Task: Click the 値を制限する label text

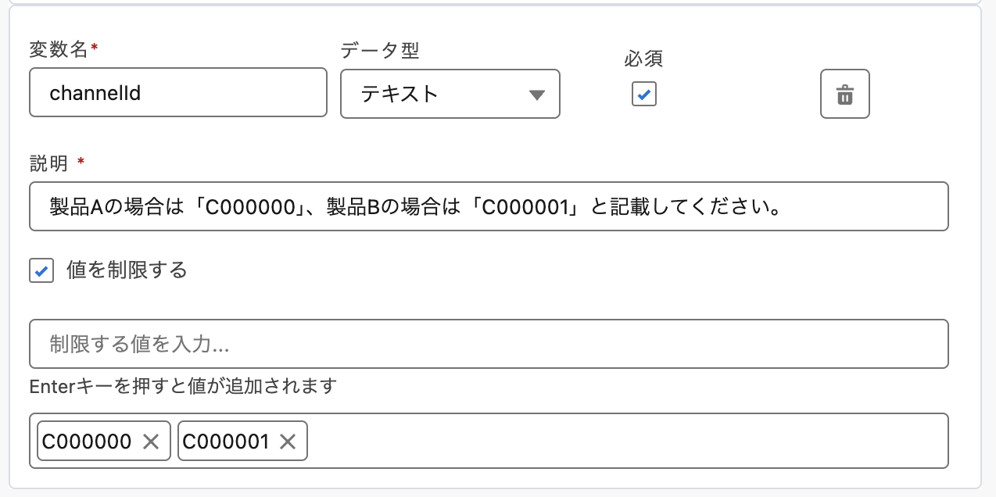Action: pos(127,270)
